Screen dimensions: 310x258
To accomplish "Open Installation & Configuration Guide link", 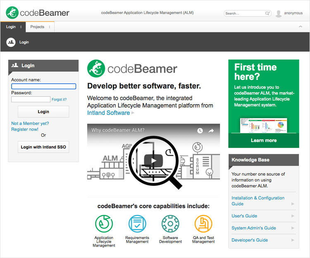I will point(258,201).
